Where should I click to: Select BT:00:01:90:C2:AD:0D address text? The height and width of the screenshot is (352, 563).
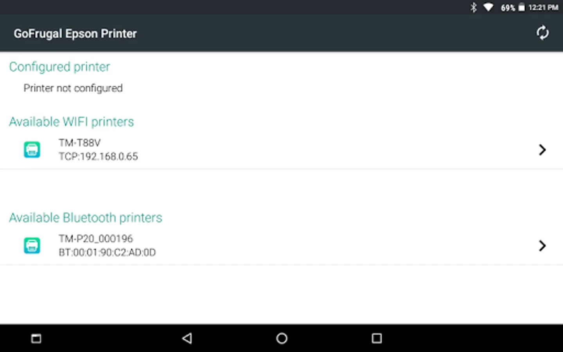point(107,252)
